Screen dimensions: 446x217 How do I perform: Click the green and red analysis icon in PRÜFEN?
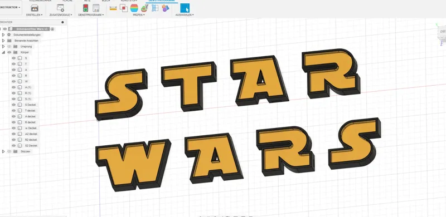pyautogui.click(x=144, y=8)
